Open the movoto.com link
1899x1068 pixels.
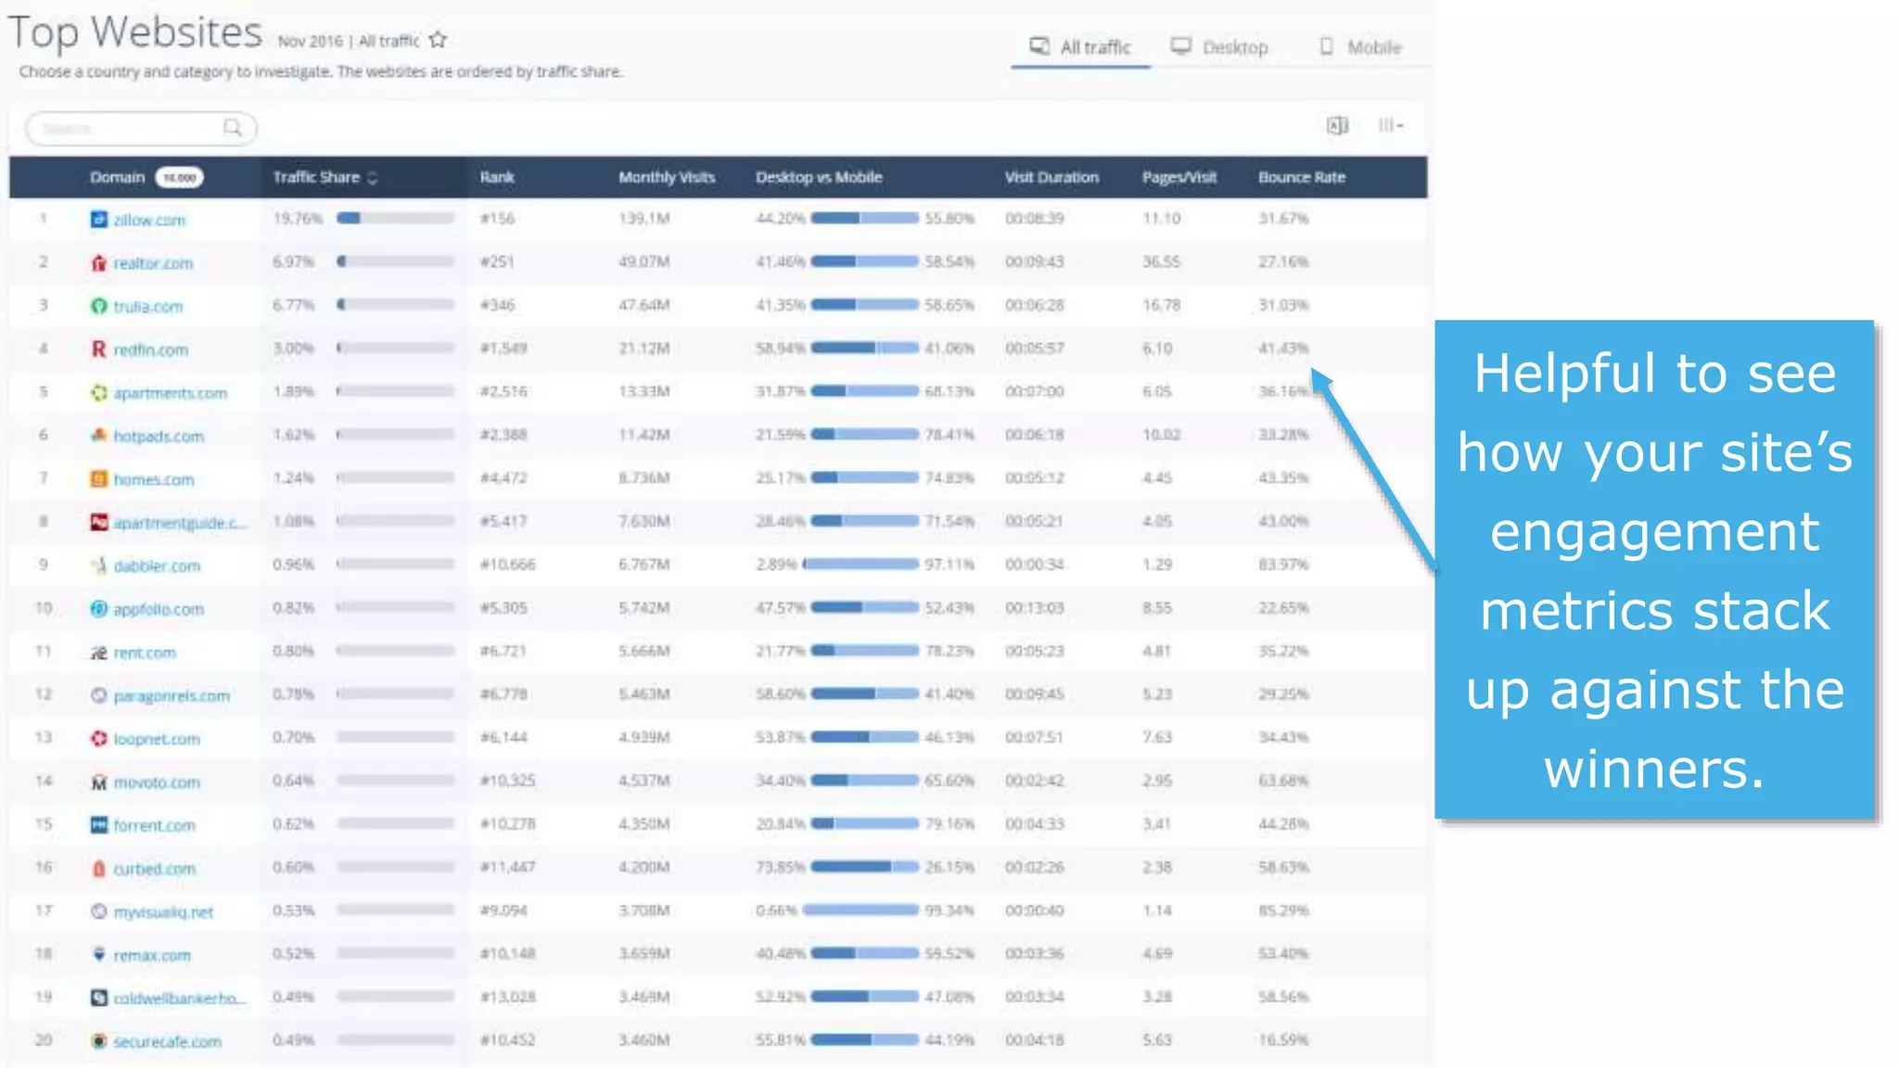tap(157, 782)
